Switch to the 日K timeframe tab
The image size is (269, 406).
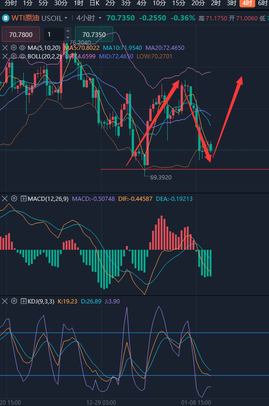click(x=94, y=3)
